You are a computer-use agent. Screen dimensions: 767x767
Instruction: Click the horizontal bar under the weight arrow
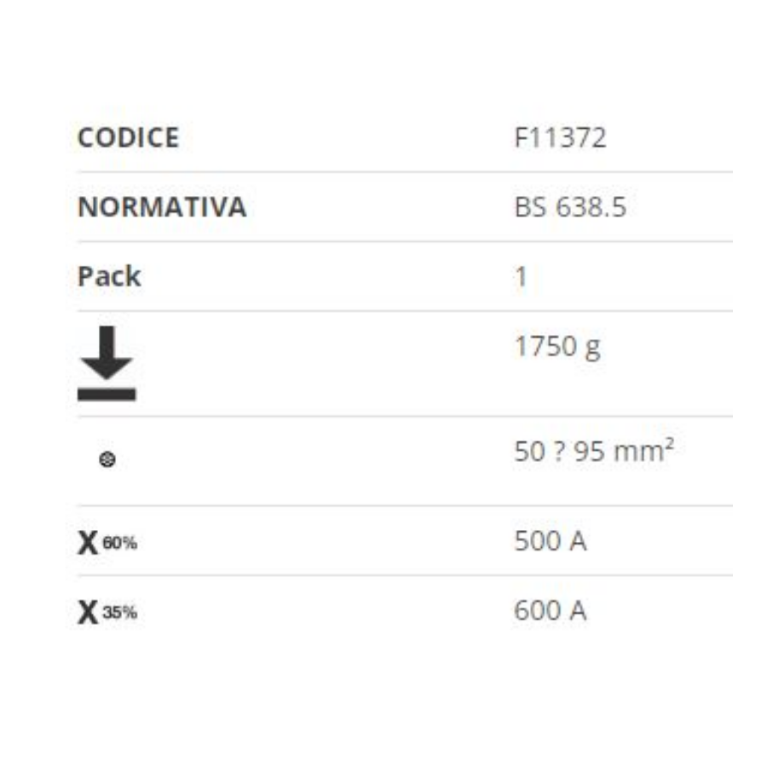[107, 395]
